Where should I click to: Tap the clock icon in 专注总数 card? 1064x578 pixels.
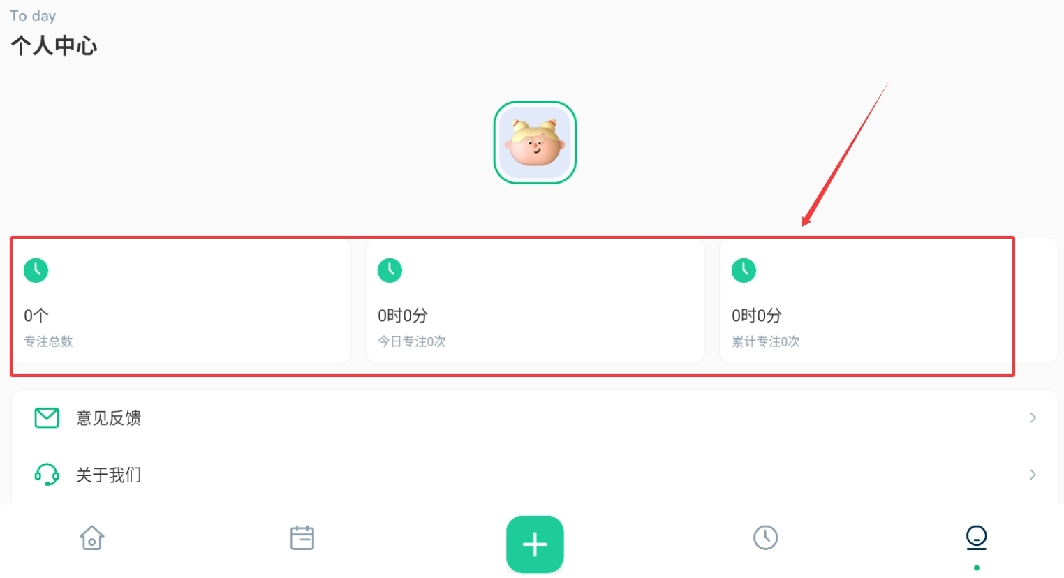tap(36, 270)
